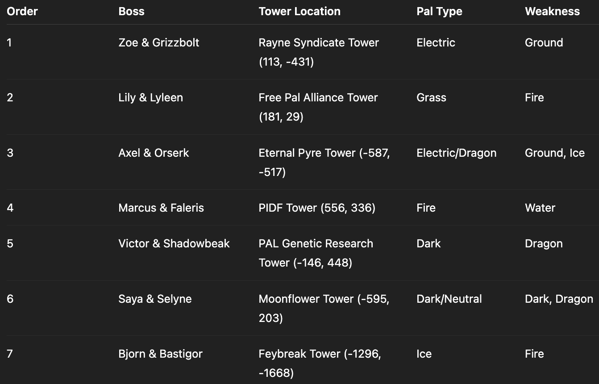Select the Electric/Dragon pal type cell
599x384 pixels.
[x=456, y=153]
